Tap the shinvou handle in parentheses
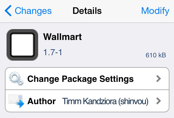174x118 pixels. coord(136,101)
